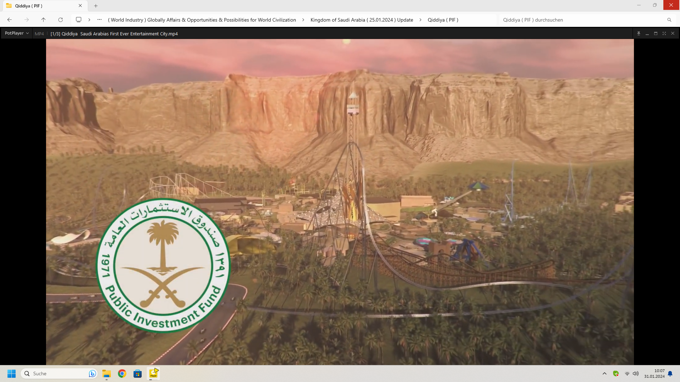Close the Qiddiya ( PIF ) tab

(x=80, y=6)
